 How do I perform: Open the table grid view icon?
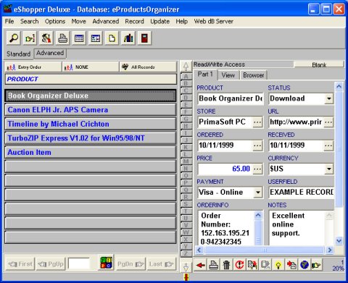point(79,38)
